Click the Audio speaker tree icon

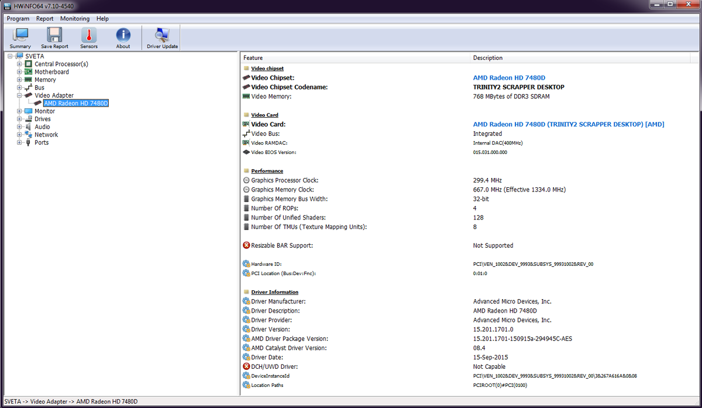pos(28,127)
